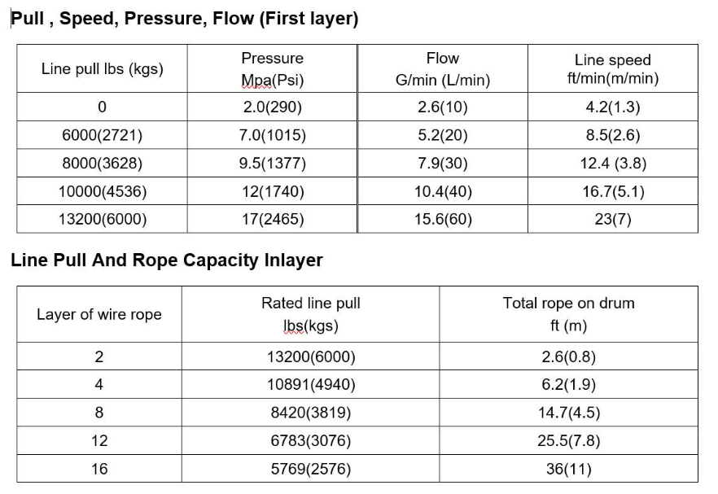
Task: Select the cell 13200(6000) in first table
Action: point(102,219)
